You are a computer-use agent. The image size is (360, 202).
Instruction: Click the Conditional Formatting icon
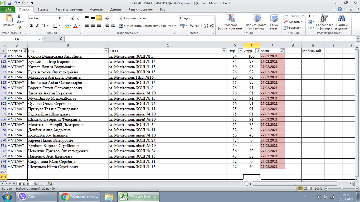tap(231, 19)
